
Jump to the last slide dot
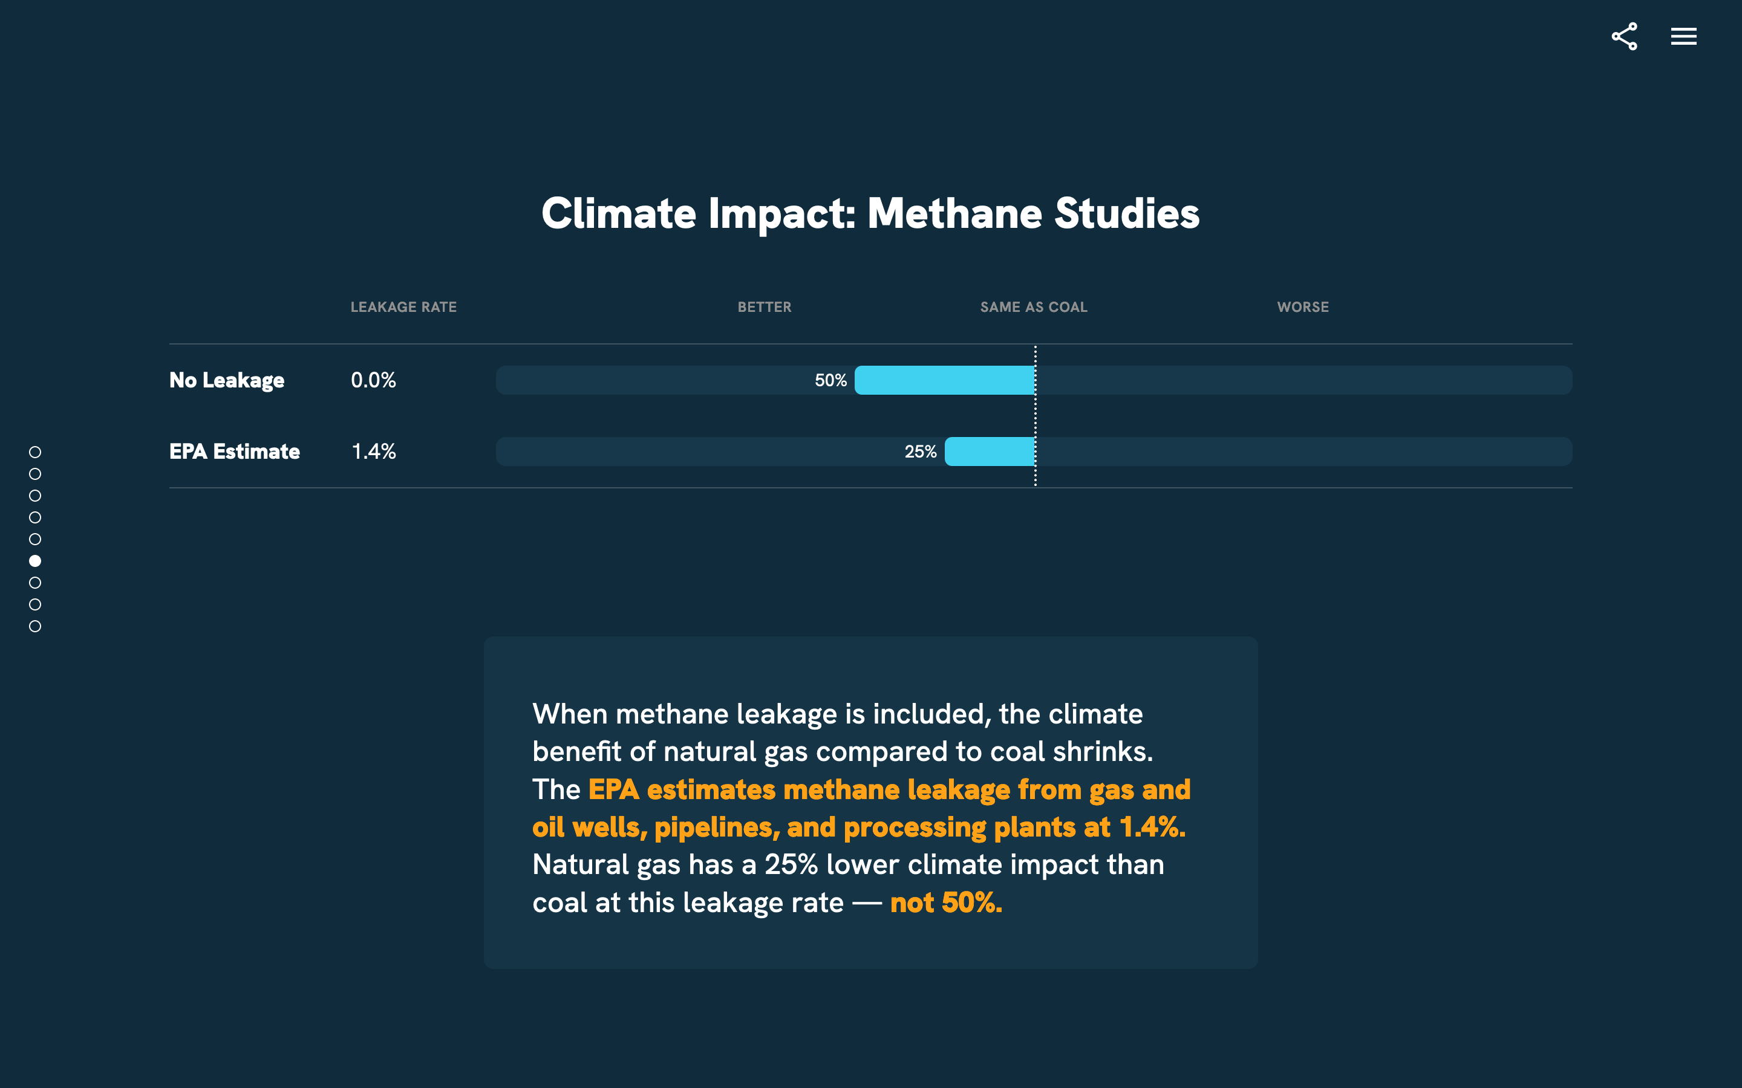pos(34,624)
